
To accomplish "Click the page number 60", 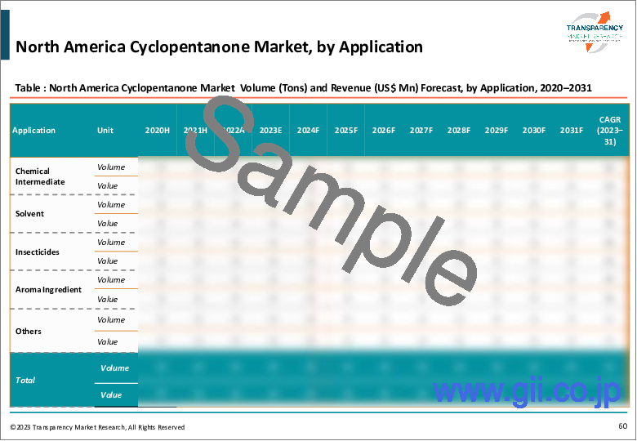I will click(623, 426).
